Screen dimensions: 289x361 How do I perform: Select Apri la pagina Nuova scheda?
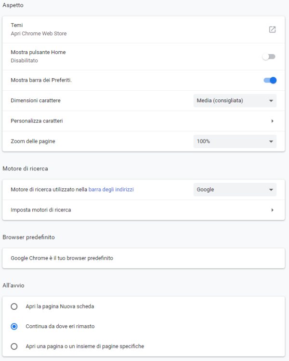[14, 306]
